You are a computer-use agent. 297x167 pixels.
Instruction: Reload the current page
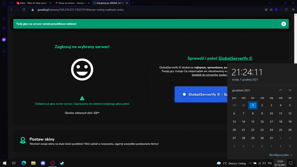pos(24,10)
